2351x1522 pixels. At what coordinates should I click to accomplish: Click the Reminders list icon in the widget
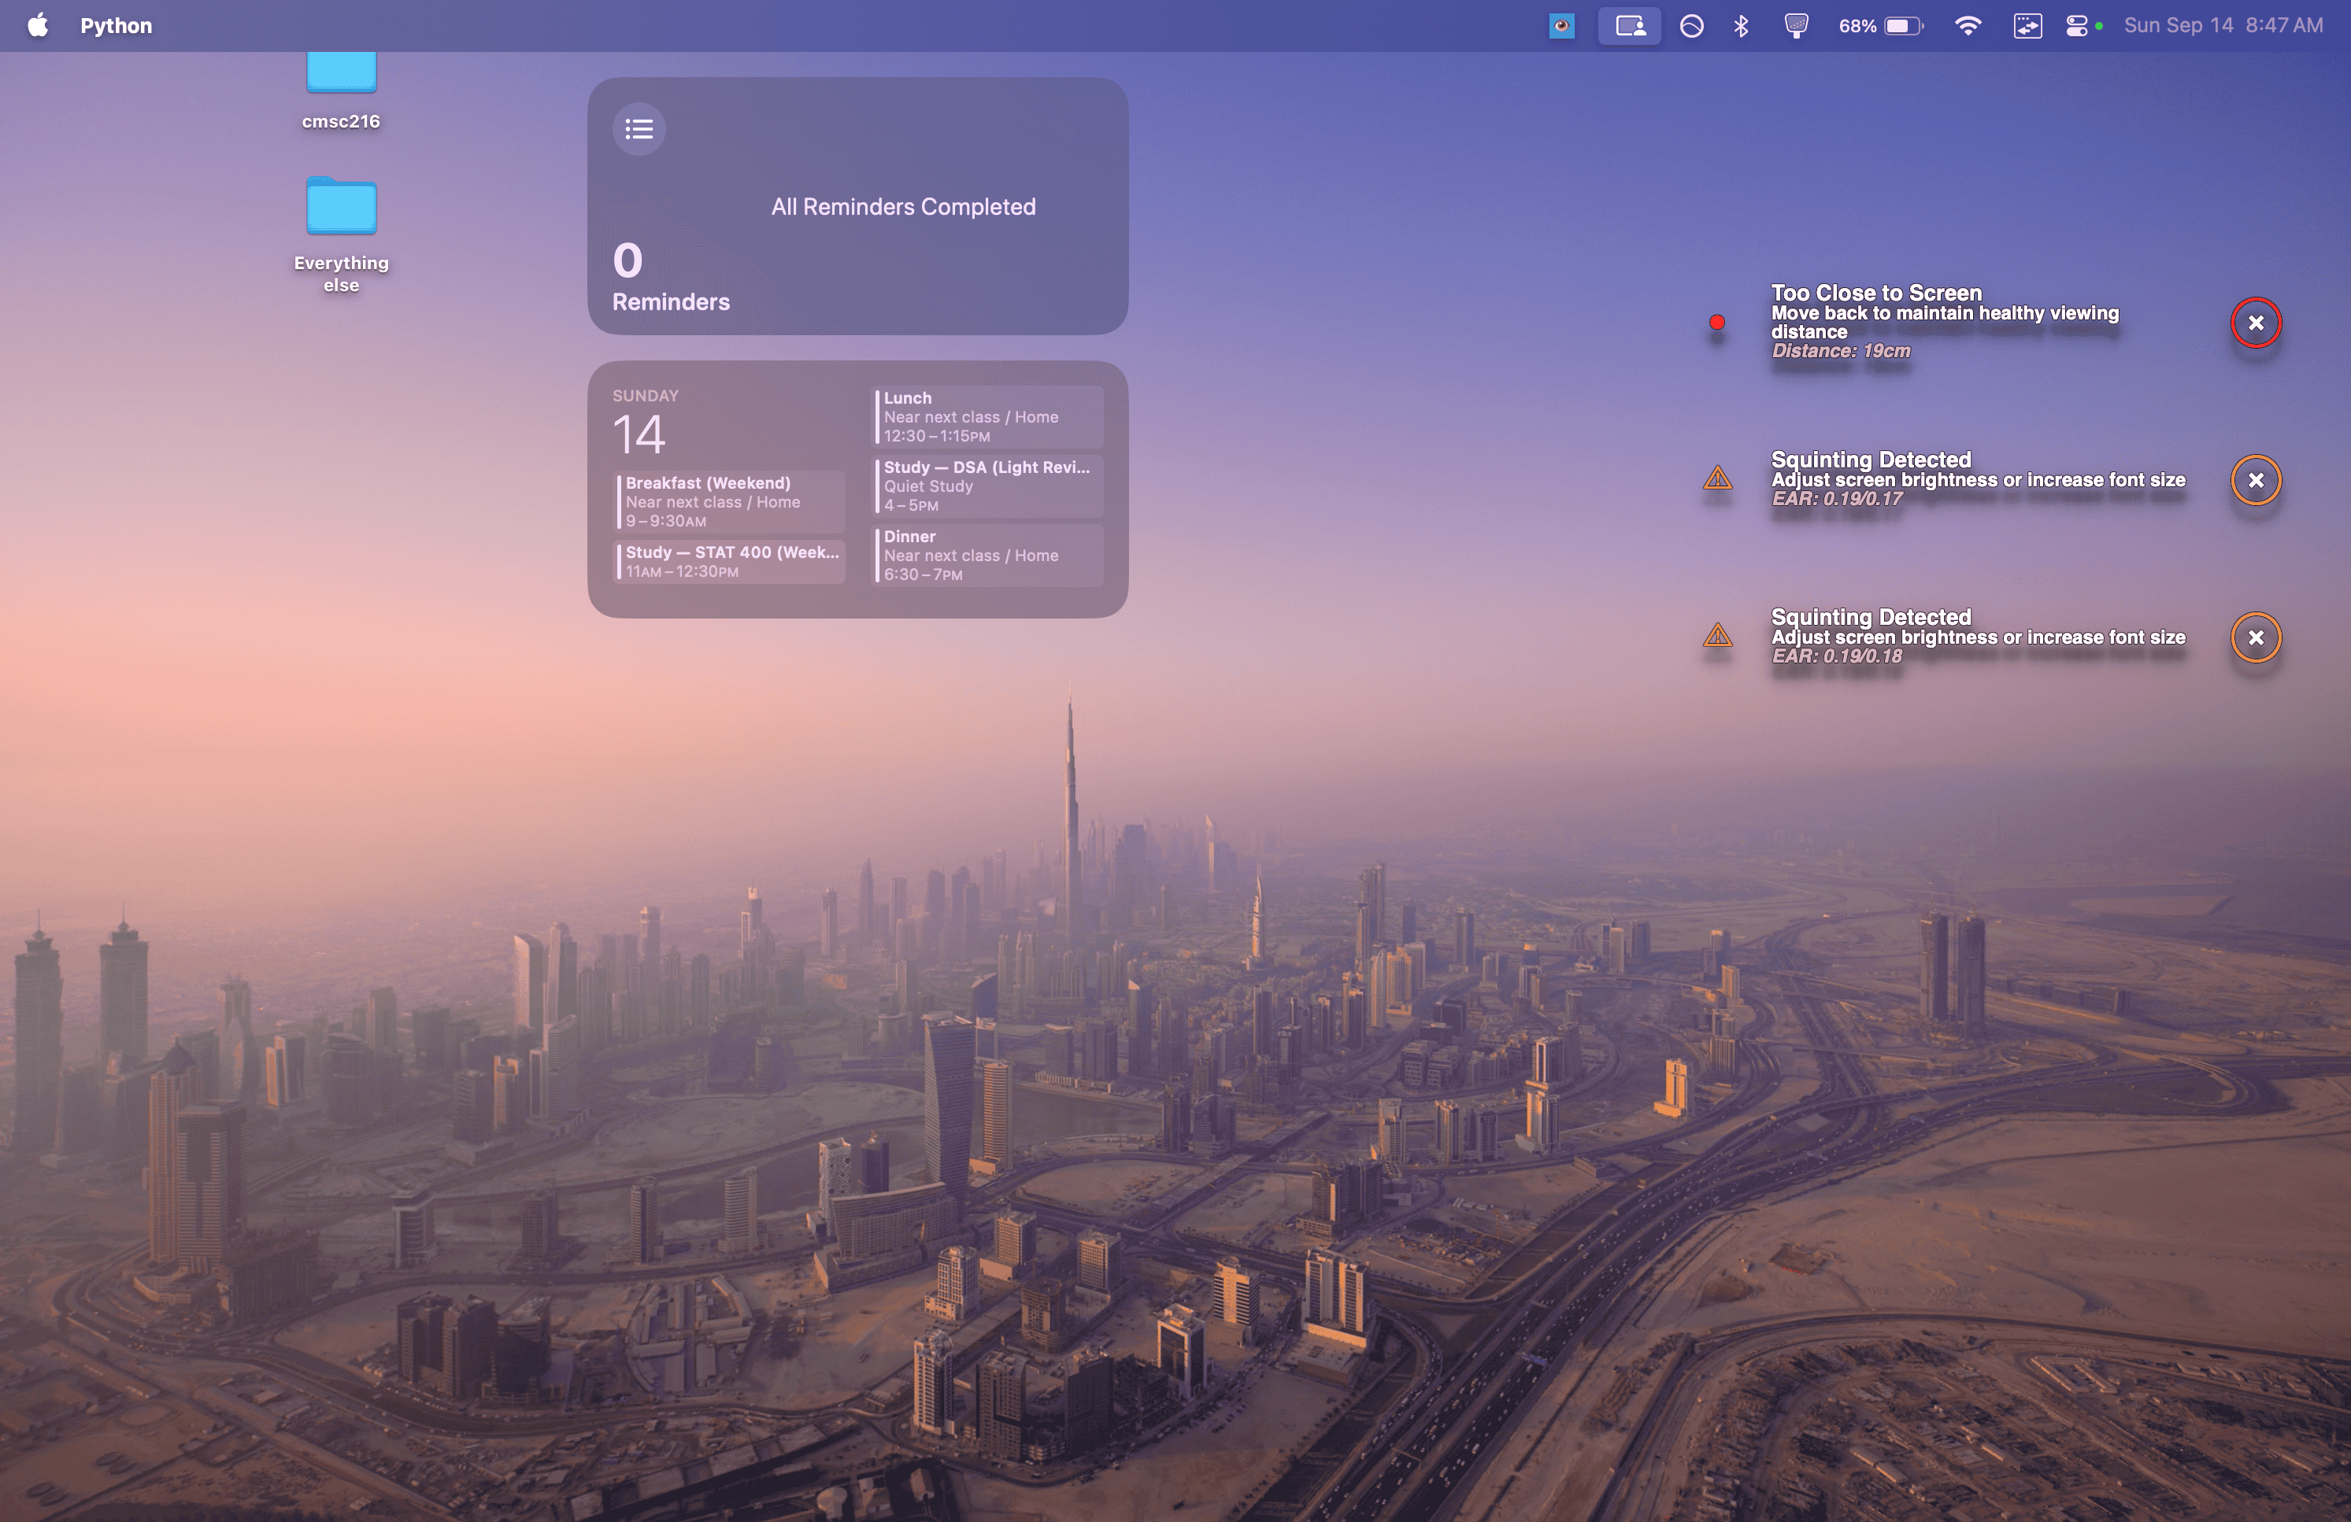click(639, 128)
